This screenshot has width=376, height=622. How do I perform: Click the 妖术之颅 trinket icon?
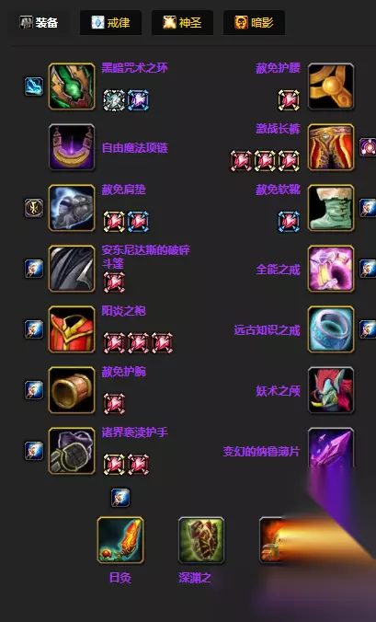click(x=331, y=390)
